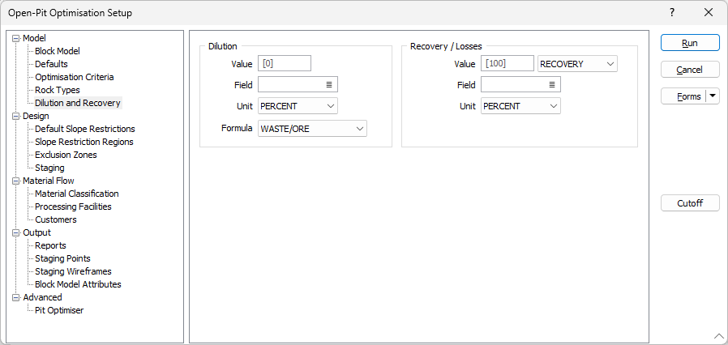Select the Output root node label

coord(36,232)
